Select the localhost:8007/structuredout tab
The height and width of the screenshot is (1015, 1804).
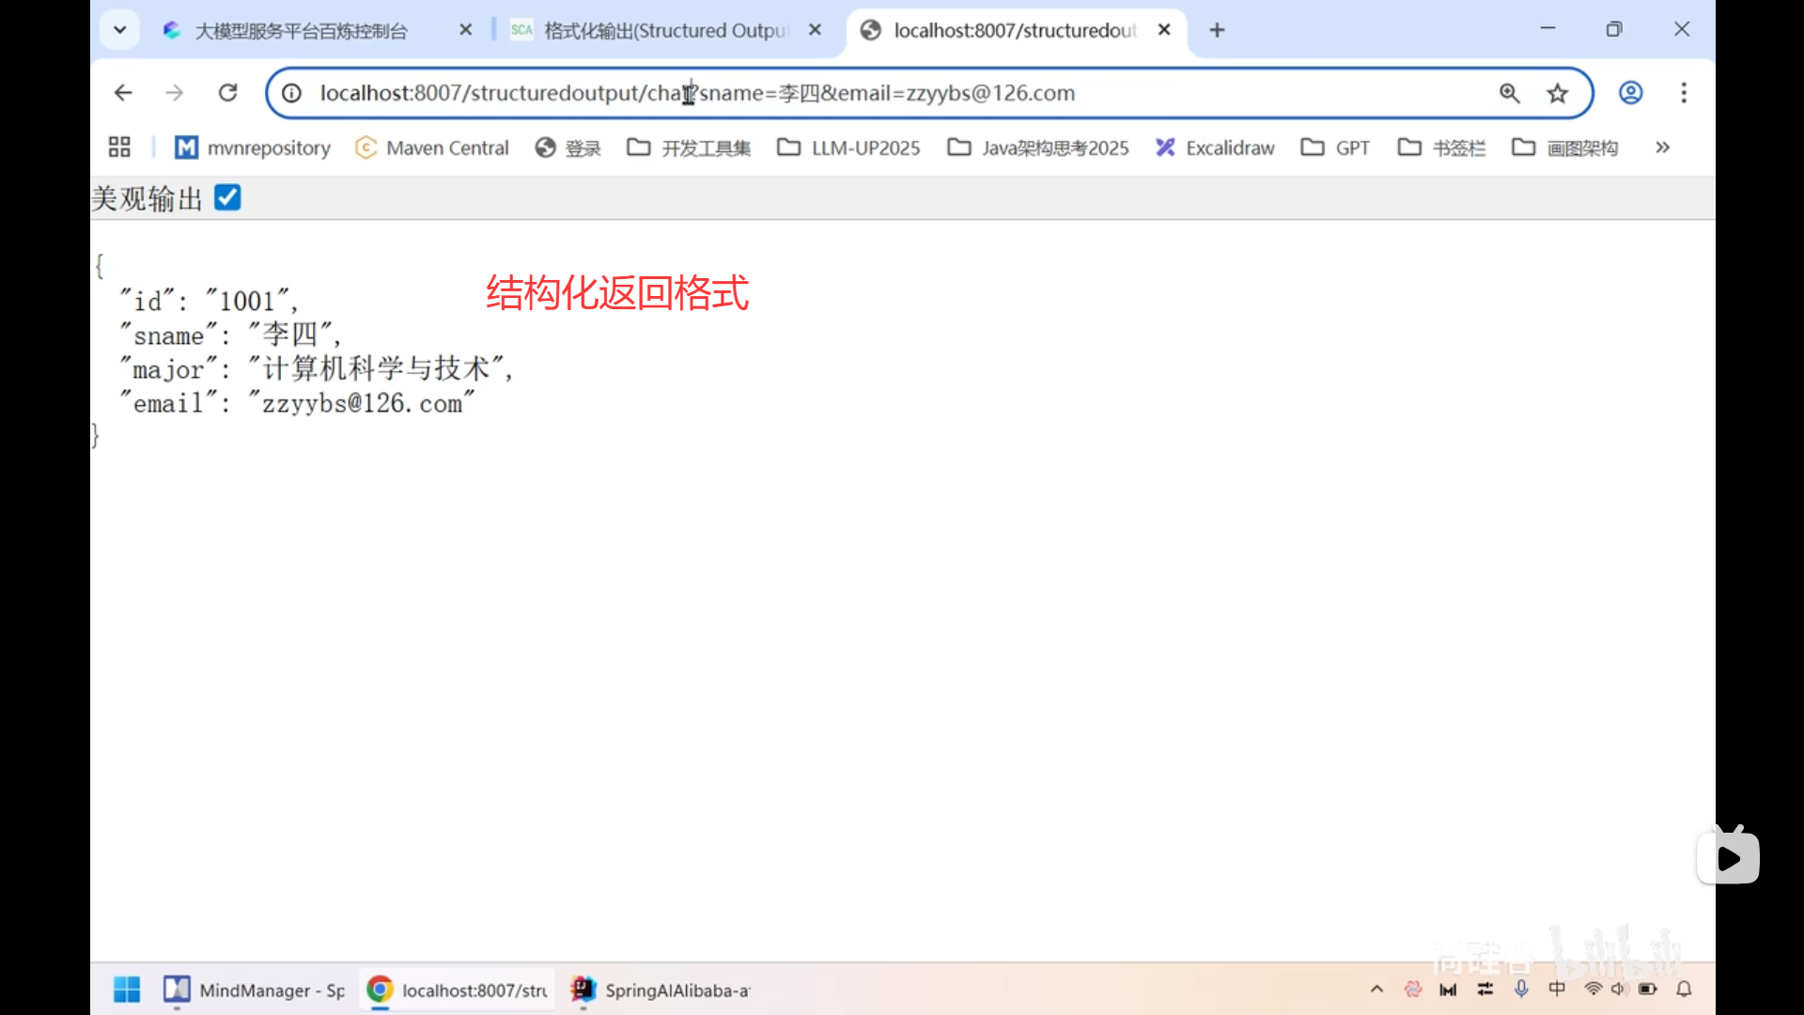click(1015, 30)
